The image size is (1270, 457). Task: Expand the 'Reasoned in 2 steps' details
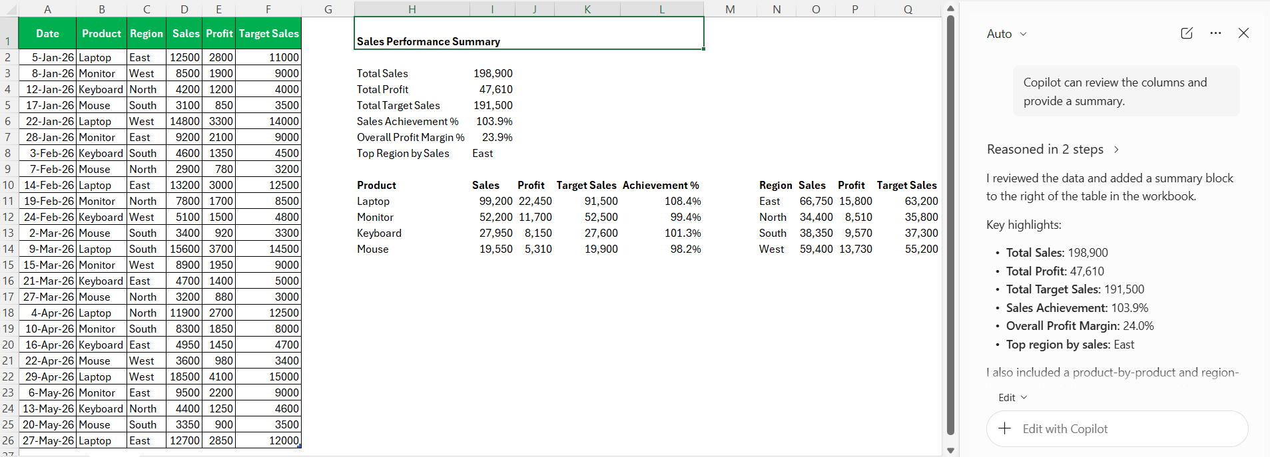point(1053,149)
